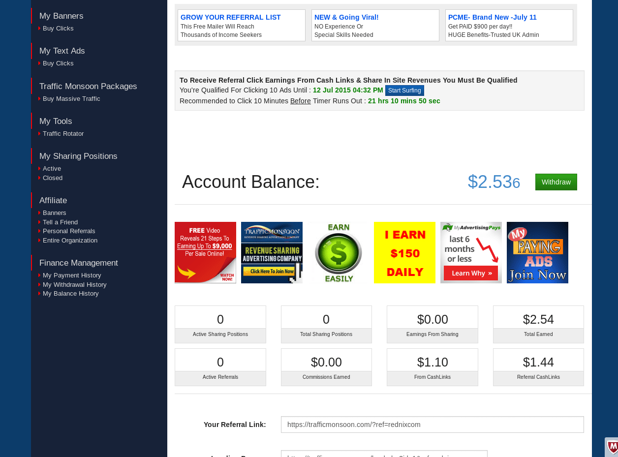This screenshot has width=618, height=457.
Task: Click the referral link input field
Action: [x=432, y=425]
